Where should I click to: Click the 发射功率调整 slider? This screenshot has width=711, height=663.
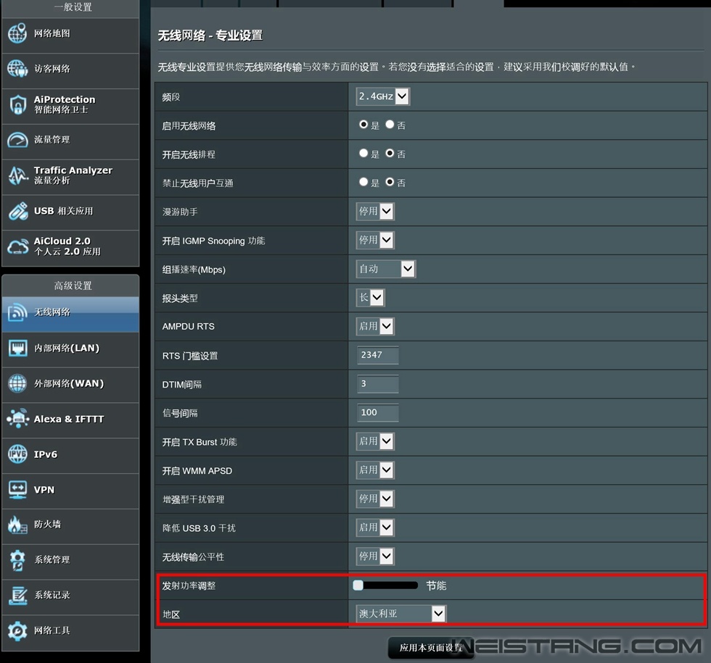(x=385, y=585)
